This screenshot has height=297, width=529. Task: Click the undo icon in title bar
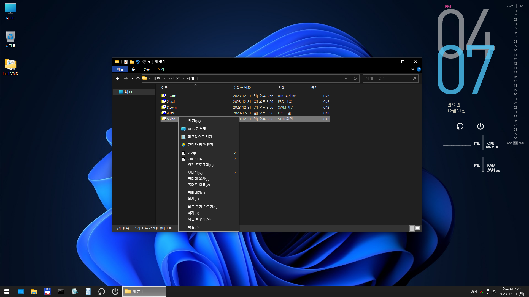[138, 62]
